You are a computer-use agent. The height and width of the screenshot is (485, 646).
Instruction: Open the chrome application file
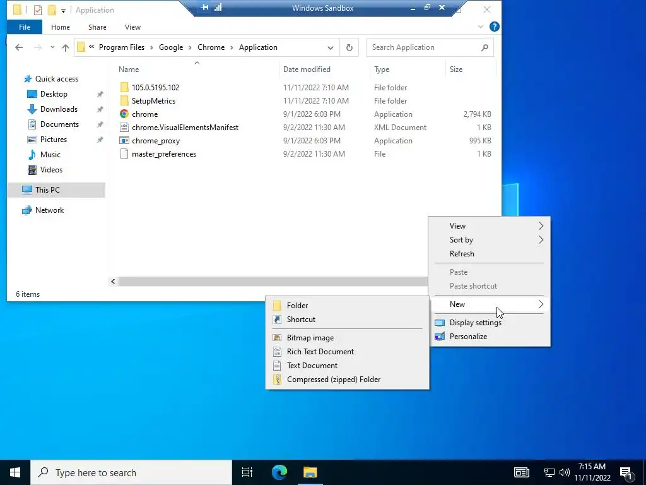(144, 114)
